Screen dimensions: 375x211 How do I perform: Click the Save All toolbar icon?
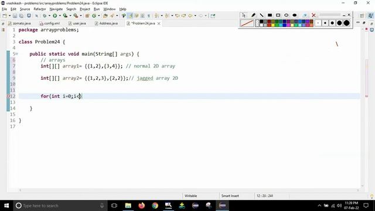click(21, 16)
